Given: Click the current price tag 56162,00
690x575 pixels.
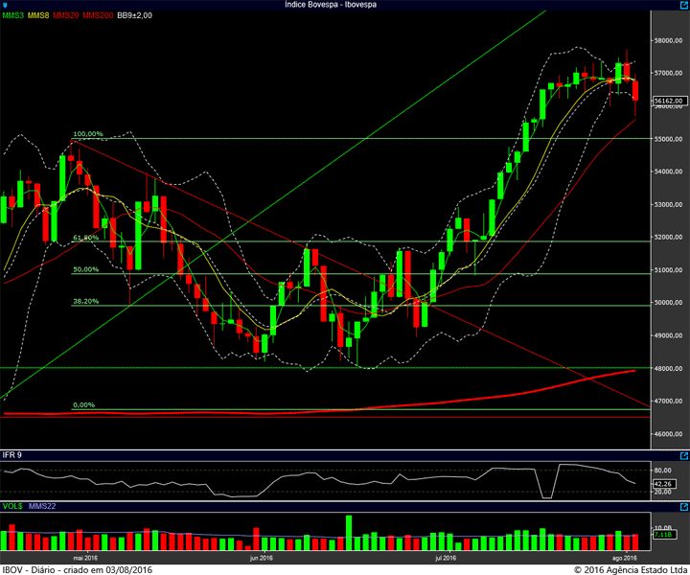Looking at the screenshot, I should pyautogui.click(x=669, y=101).
